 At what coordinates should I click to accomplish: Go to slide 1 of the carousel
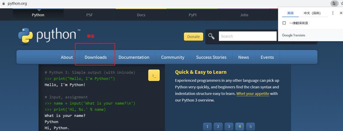tap(207, 126)
